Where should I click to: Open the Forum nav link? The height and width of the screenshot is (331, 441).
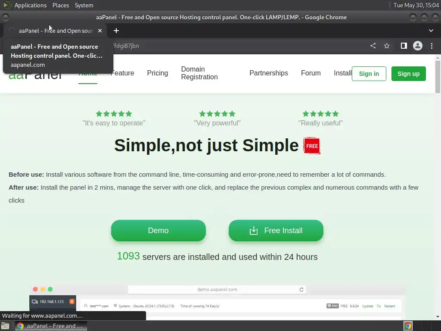coord(311,73)
